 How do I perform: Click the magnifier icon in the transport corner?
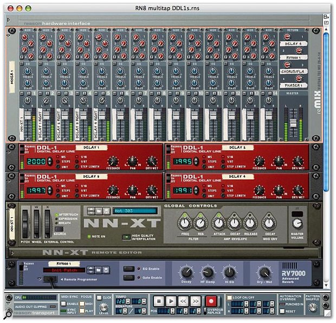[8, 314]
